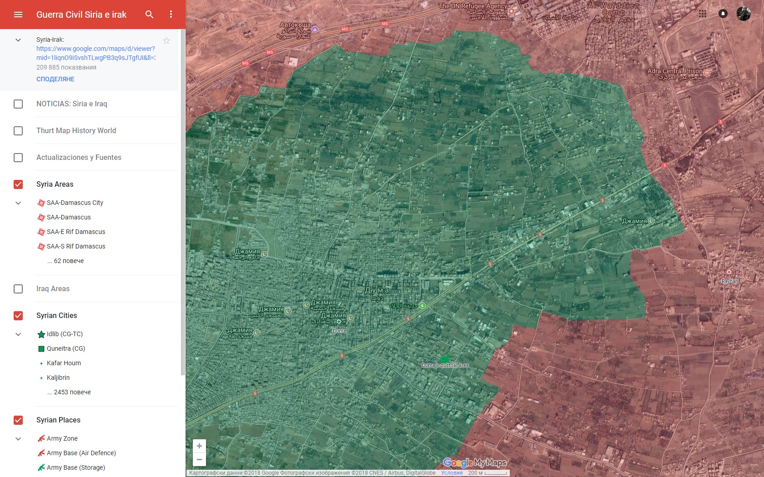
Task: Collapse the Syria Areas layer list
Action: tap(18, 203)
